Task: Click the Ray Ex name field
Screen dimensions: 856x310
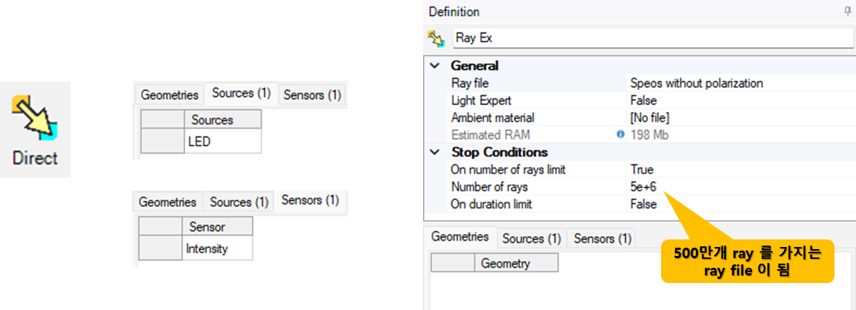Action: pos(652,38)
